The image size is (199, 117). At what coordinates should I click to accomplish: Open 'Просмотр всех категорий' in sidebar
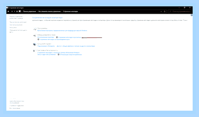tap(18, 22)
